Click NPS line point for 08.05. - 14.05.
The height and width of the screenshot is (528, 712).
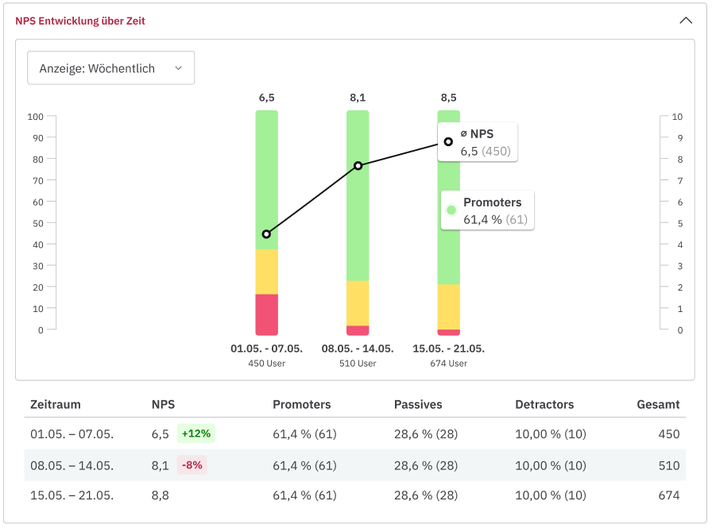pyautogui.click(x=358, y=165)
